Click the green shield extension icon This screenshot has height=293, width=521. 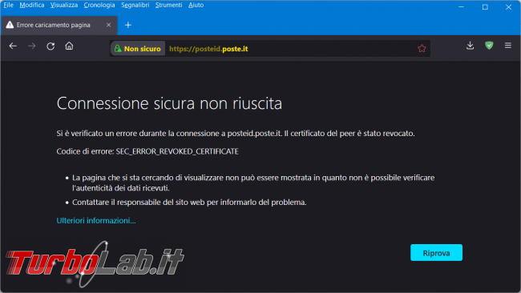(x=489, y=46)
